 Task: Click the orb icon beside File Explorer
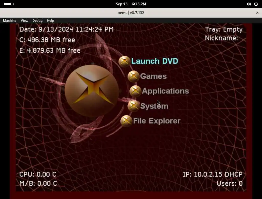pyautogui.click(x=126, y=121)
